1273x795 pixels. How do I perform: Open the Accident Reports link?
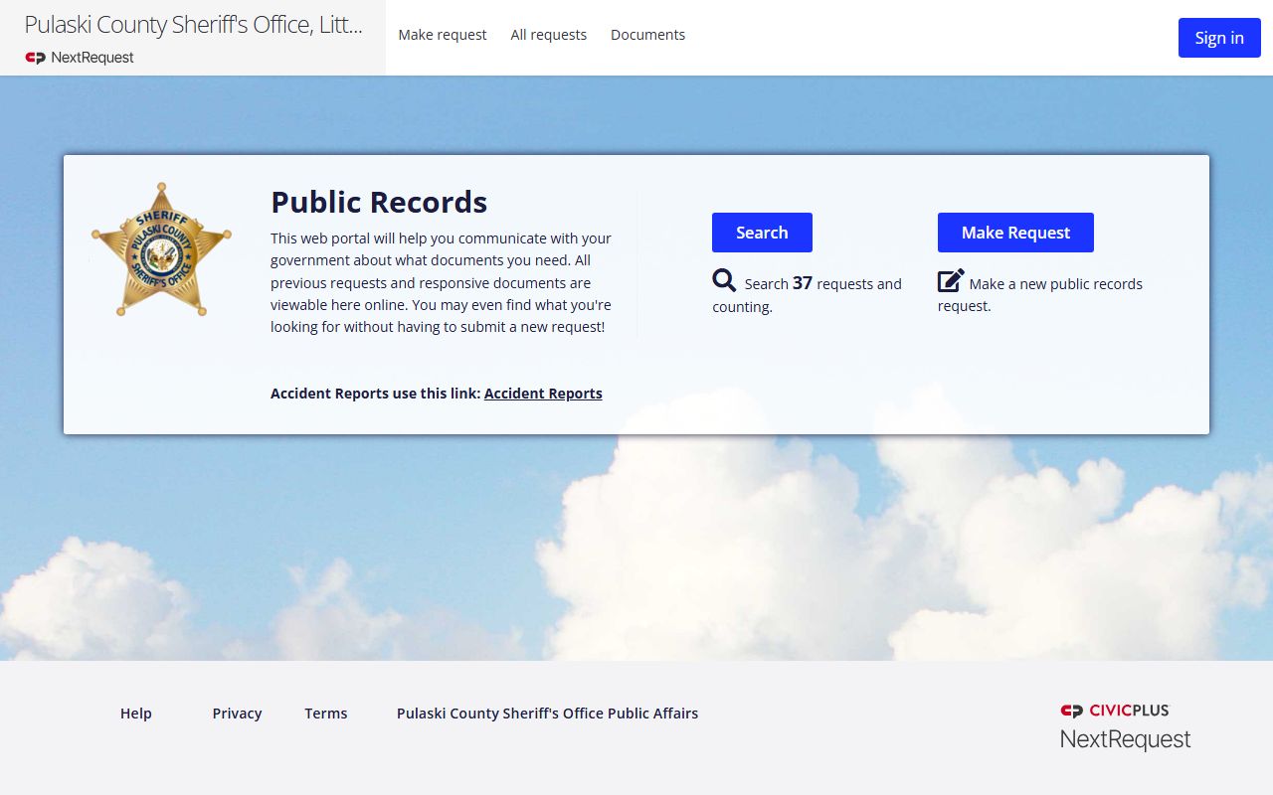543,394
